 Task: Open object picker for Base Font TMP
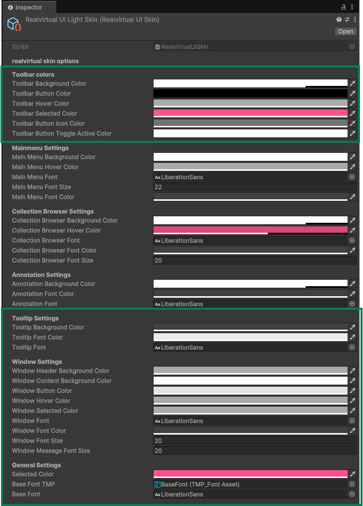pyautogui.click(x=352, y=484)
